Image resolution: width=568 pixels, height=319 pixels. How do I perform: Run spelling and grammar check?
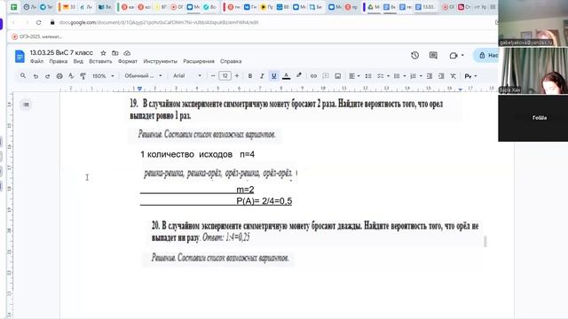(x=71, y=76)
